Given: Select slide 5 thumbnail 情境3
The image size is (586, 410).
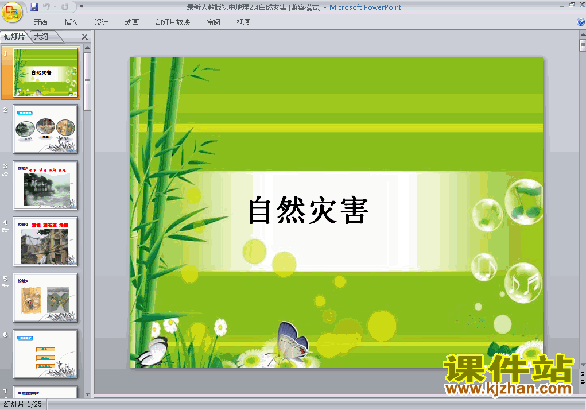Looking at the screenshot, I should click(45, 297).
